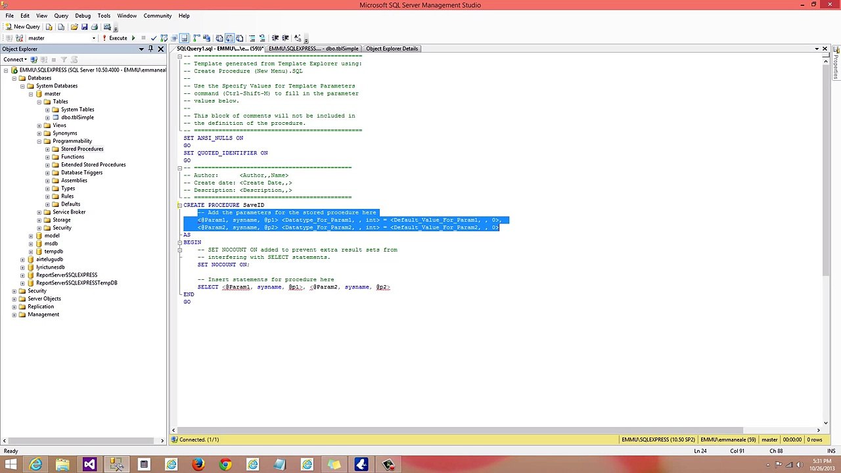This screenshot has height=473, width=841.
Task: Click the Increase Indent icon
Action: pos(285,38)
